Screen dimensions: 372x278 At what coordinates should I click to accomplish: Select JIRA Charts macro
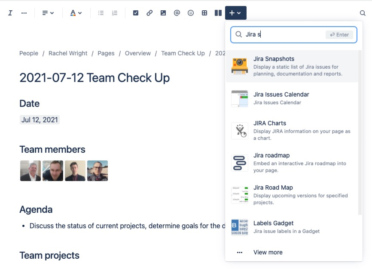click(x=292, y=130)
